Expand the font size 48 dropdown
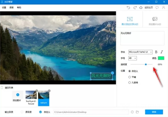Screen dimensions: 168x117 click(x=132, y=58)
